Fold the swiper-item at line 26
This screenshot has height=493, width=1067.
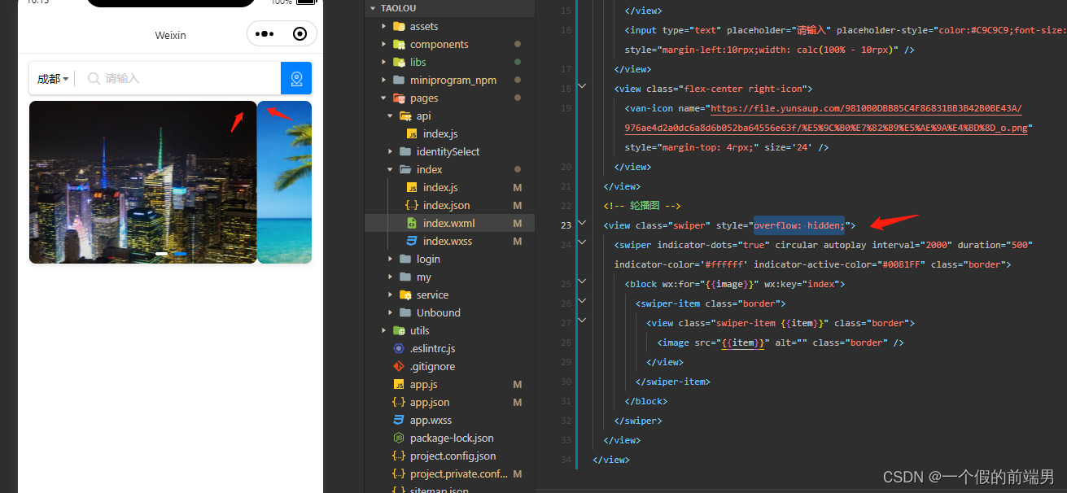pyautogui.click(x=581, y=301)
